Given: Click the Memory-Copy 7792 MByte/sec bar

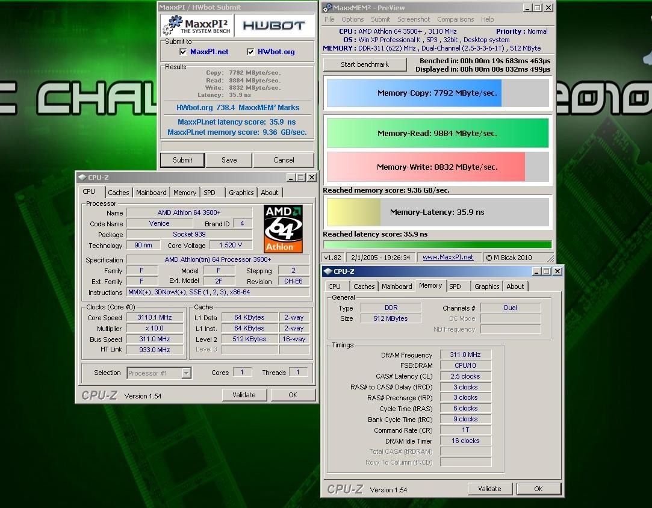Looking at the screenshot, I should tap(438, 93).
